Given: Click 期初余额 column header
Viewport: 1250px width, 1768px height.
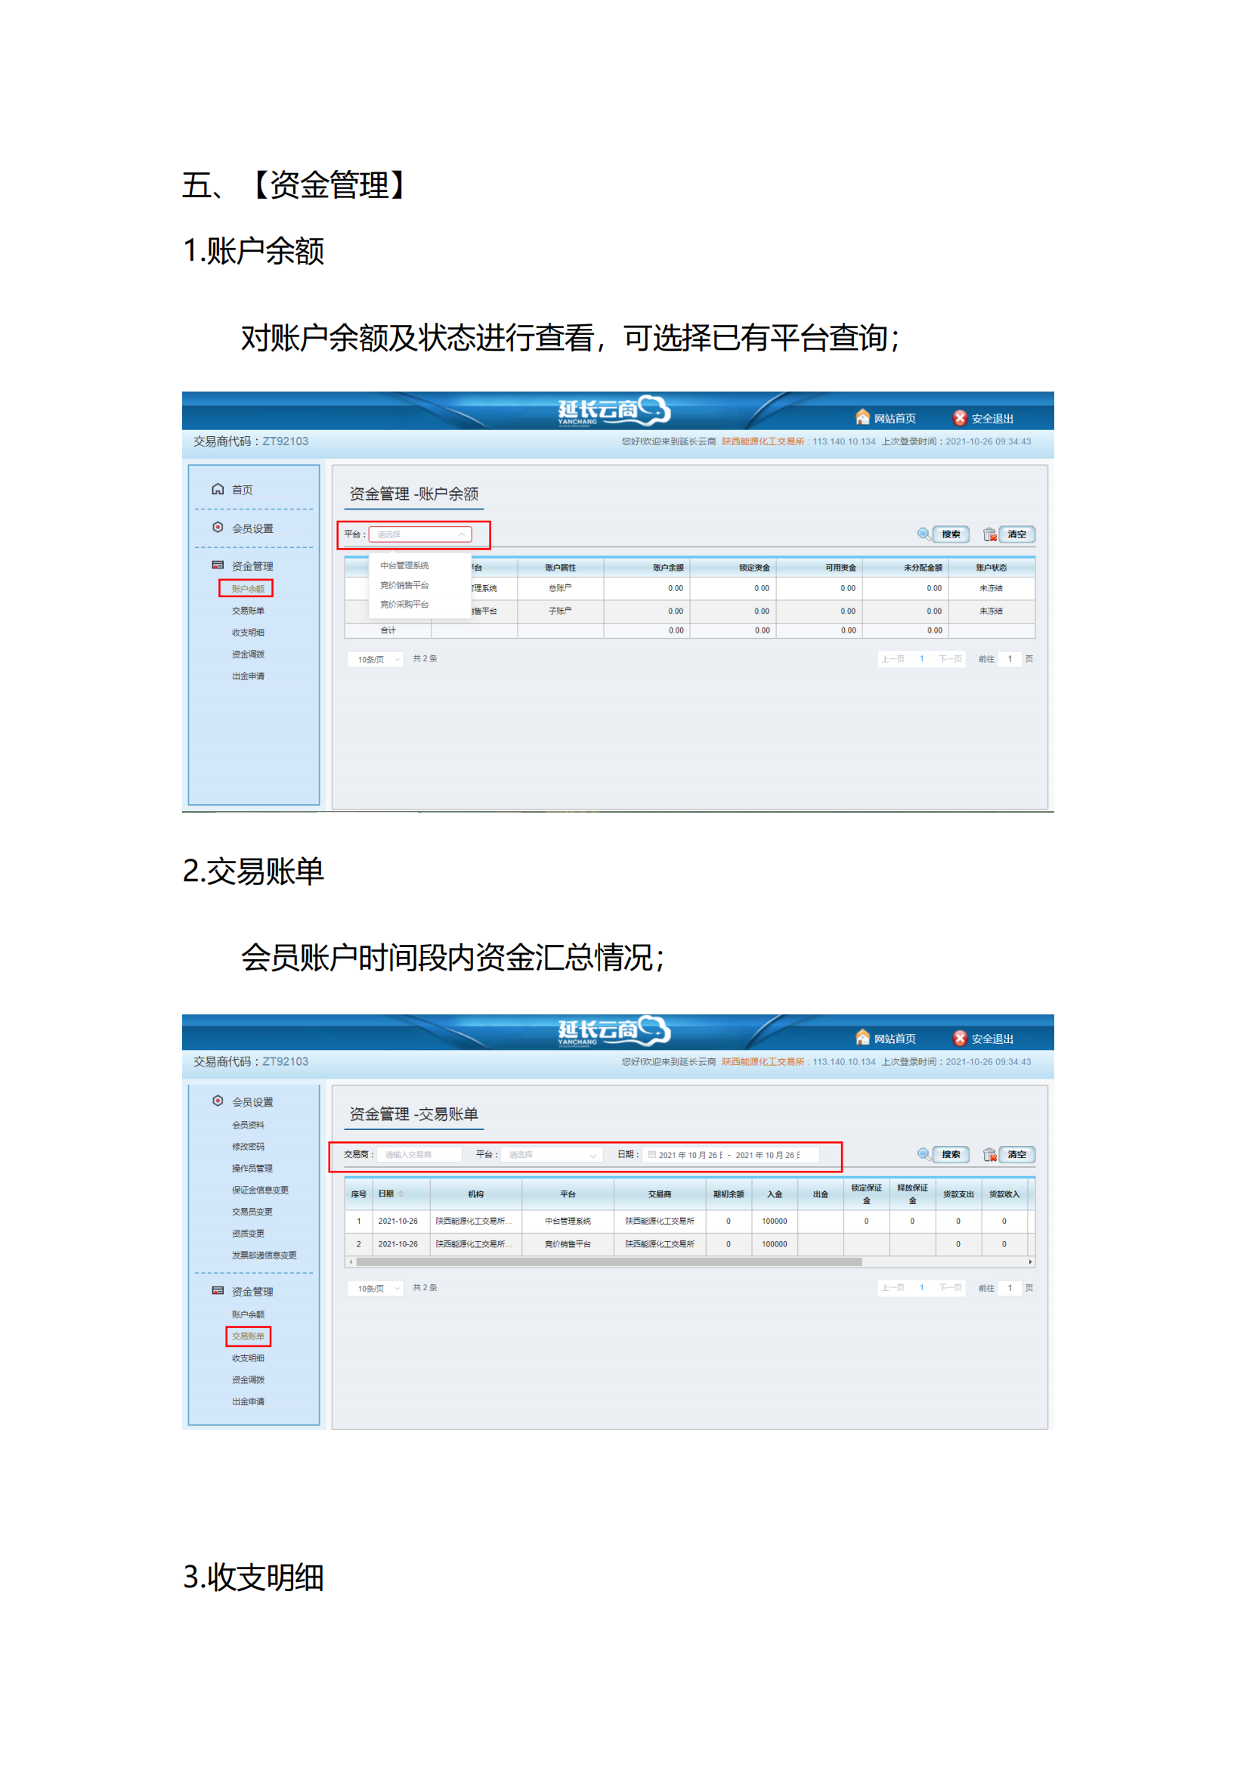Looking at the screenshot, I should [728, 1194].
